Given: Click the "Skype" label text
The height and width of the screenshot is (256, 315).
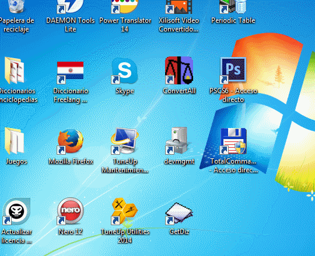Looking at the screenshot, I should [125, 91].
